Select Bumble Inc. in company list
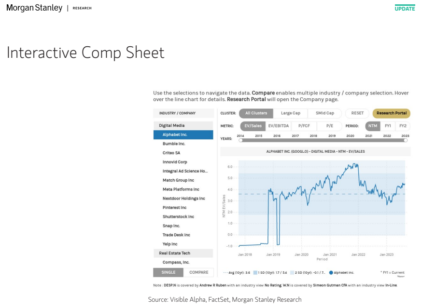This screenshot has height=307, width=422. 183,144
